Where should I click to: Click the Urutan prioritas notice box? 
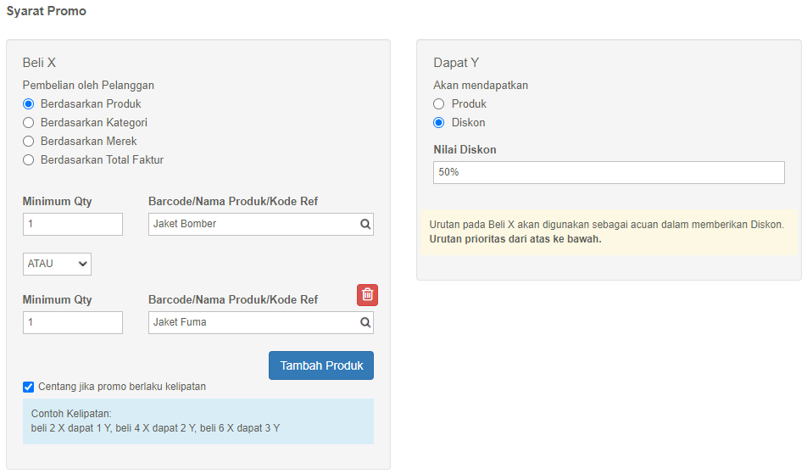(609, 232)
